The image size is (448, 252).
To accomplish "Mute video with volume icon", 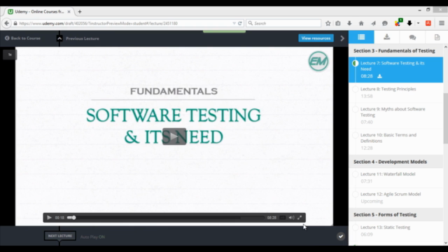I will pos(291,218).
